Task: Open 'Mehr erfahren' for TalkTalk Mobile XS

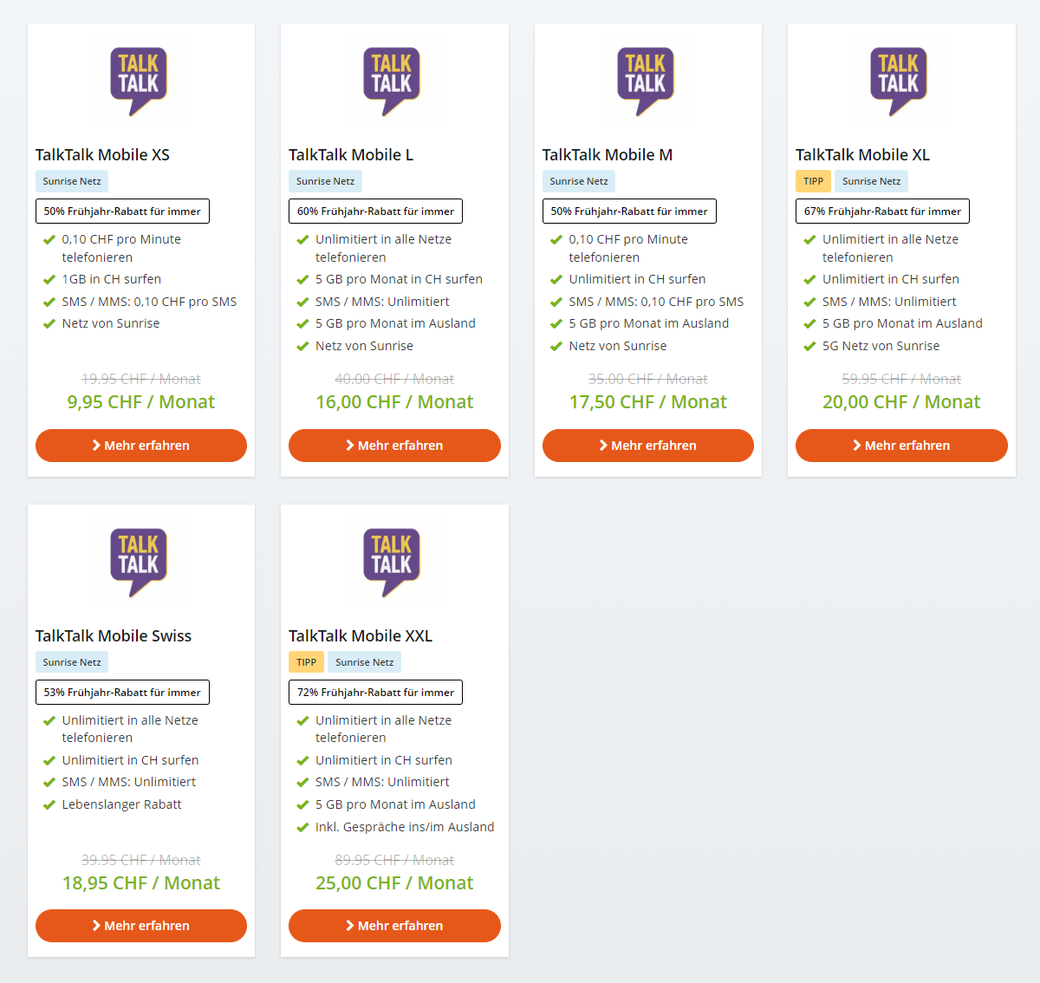Action: click(141, 446)
